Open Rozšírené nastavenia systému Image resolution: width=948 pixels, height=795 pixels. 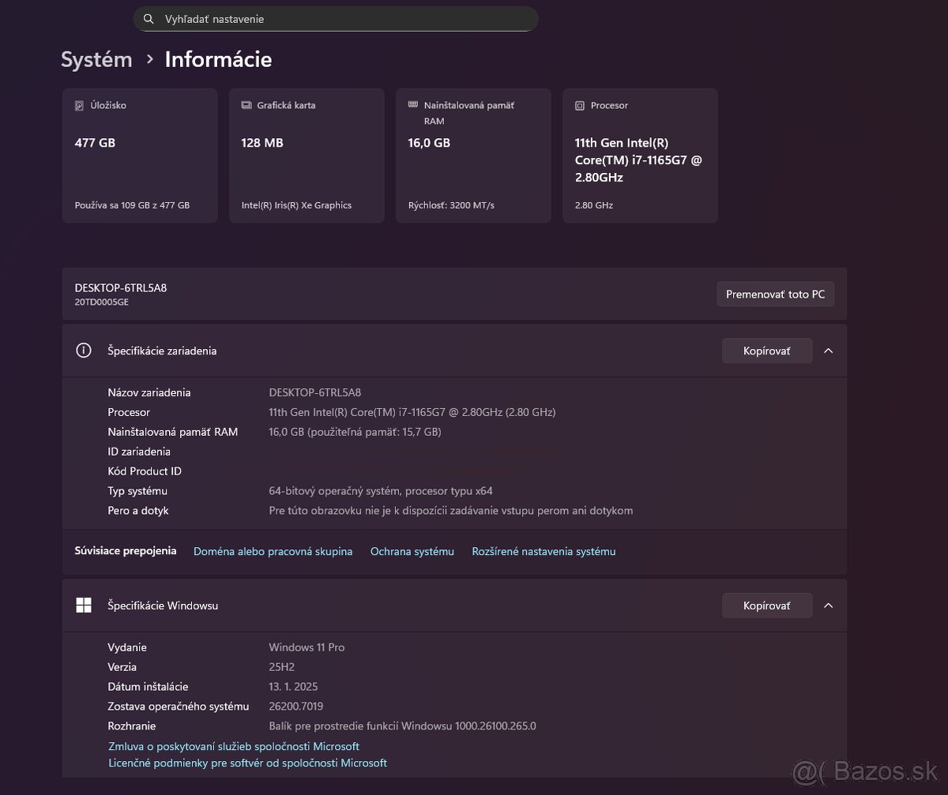click(x=544, y=551)
